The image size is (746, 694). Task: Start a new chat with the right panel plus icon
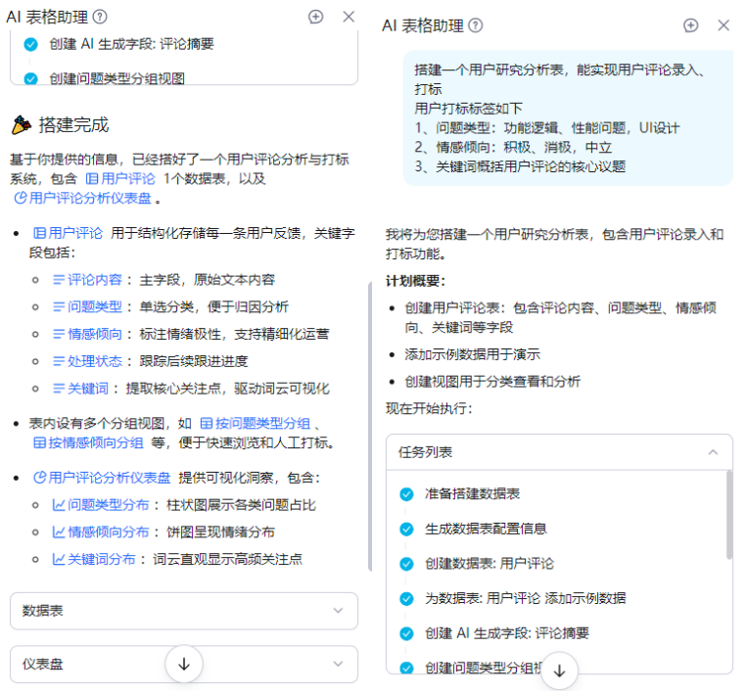(691, 25)
